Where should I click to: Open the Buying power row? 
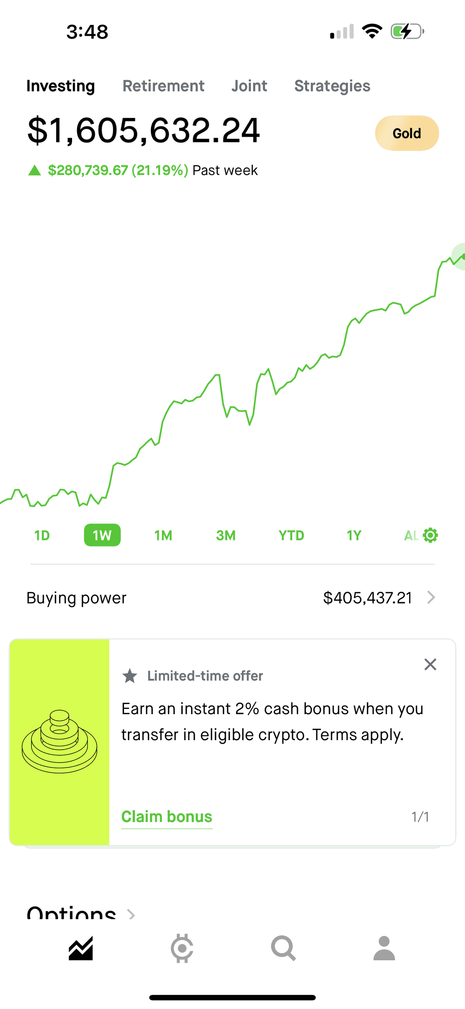click(x=231, y=598)
